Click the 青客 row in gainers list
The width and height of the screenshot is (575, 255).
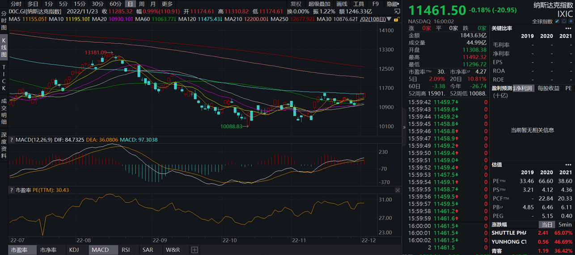pos(533,251)
